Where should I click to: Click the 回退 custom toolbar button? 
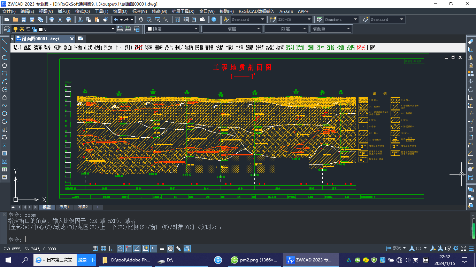pyautogui.click(x=371, y=47)
